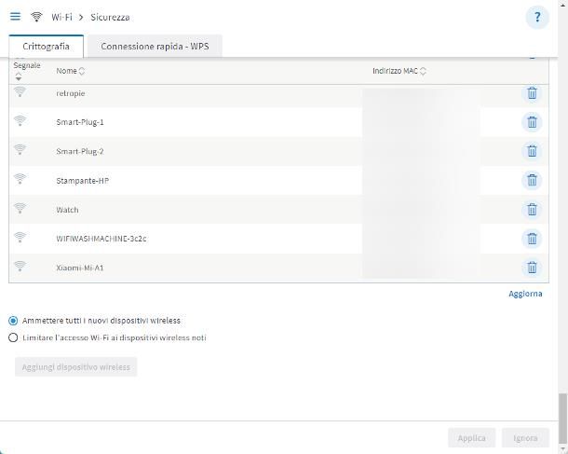Select the Smart-Plug-2 device name

(80, 151)
